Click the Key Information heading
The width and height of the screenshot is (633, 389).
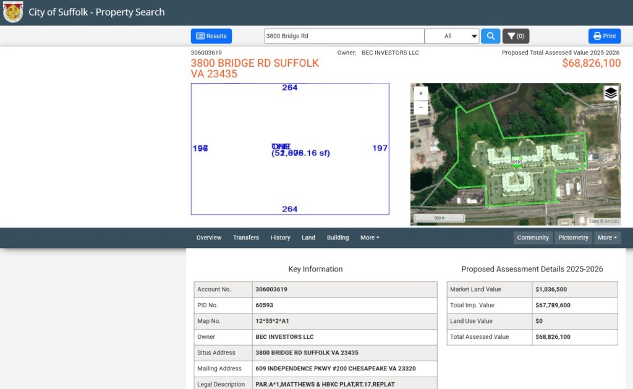pos(315,269)
